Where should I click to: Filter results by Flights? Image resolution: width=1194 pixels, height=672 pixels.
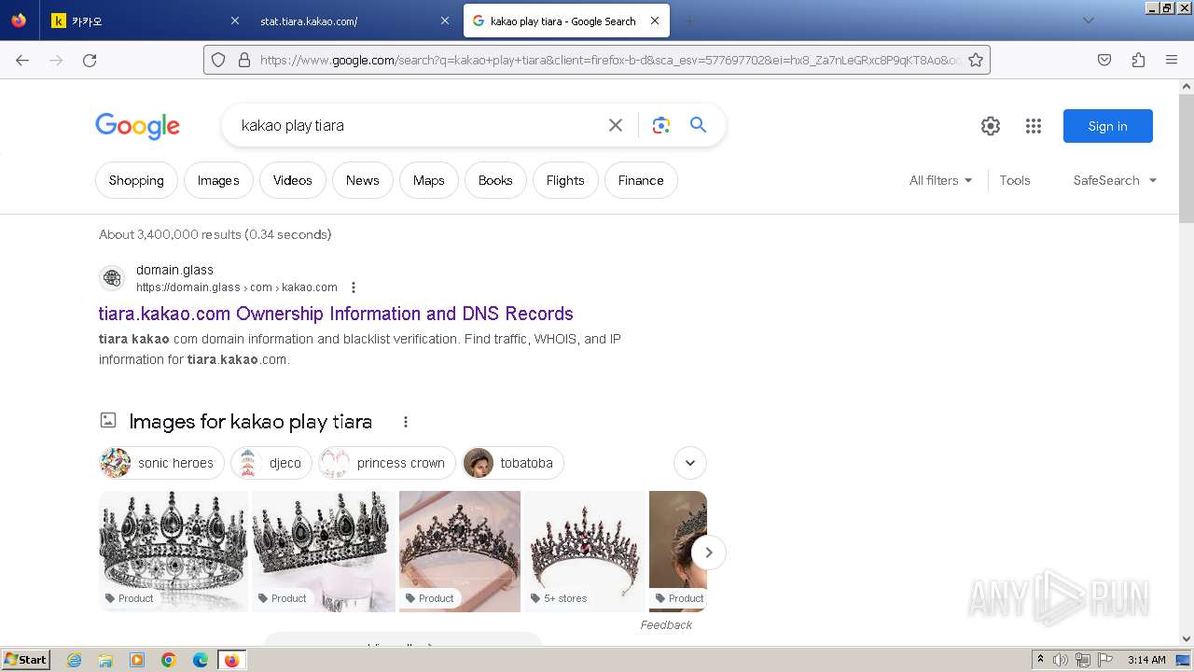565,180
